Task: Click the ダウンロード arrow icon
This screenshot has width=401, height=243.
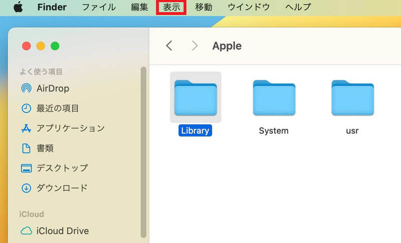Action: [26, 188]
